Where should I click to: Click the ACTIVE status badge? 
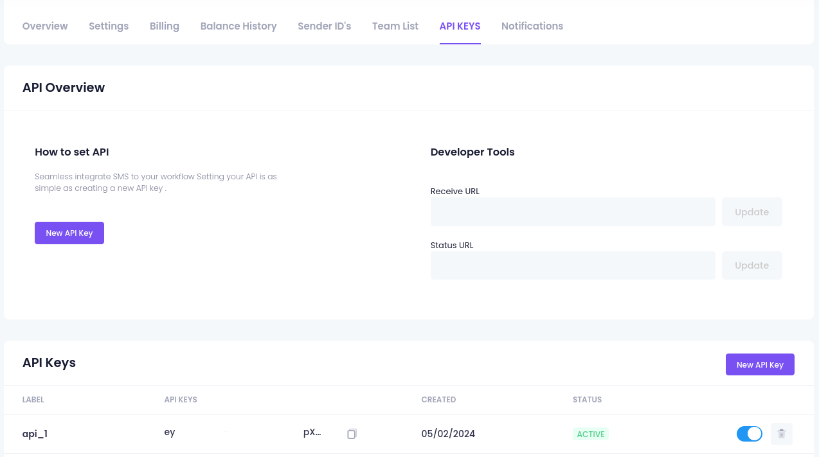(x=591, y=434)
